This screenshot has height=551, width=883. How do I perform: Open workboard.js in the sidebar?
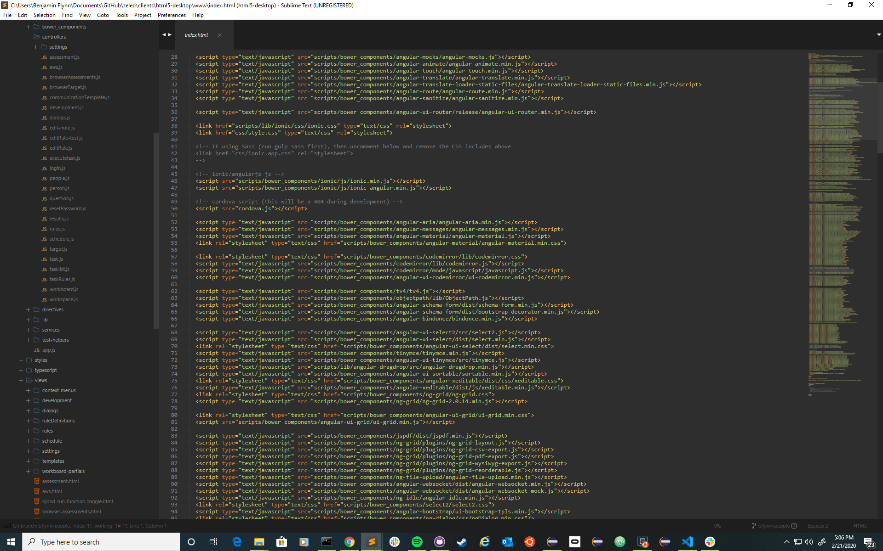(x=64, y=289)
